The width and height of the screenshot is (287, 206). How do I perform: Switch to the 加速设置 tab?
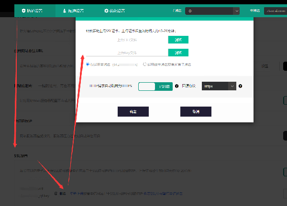(73, 11)
